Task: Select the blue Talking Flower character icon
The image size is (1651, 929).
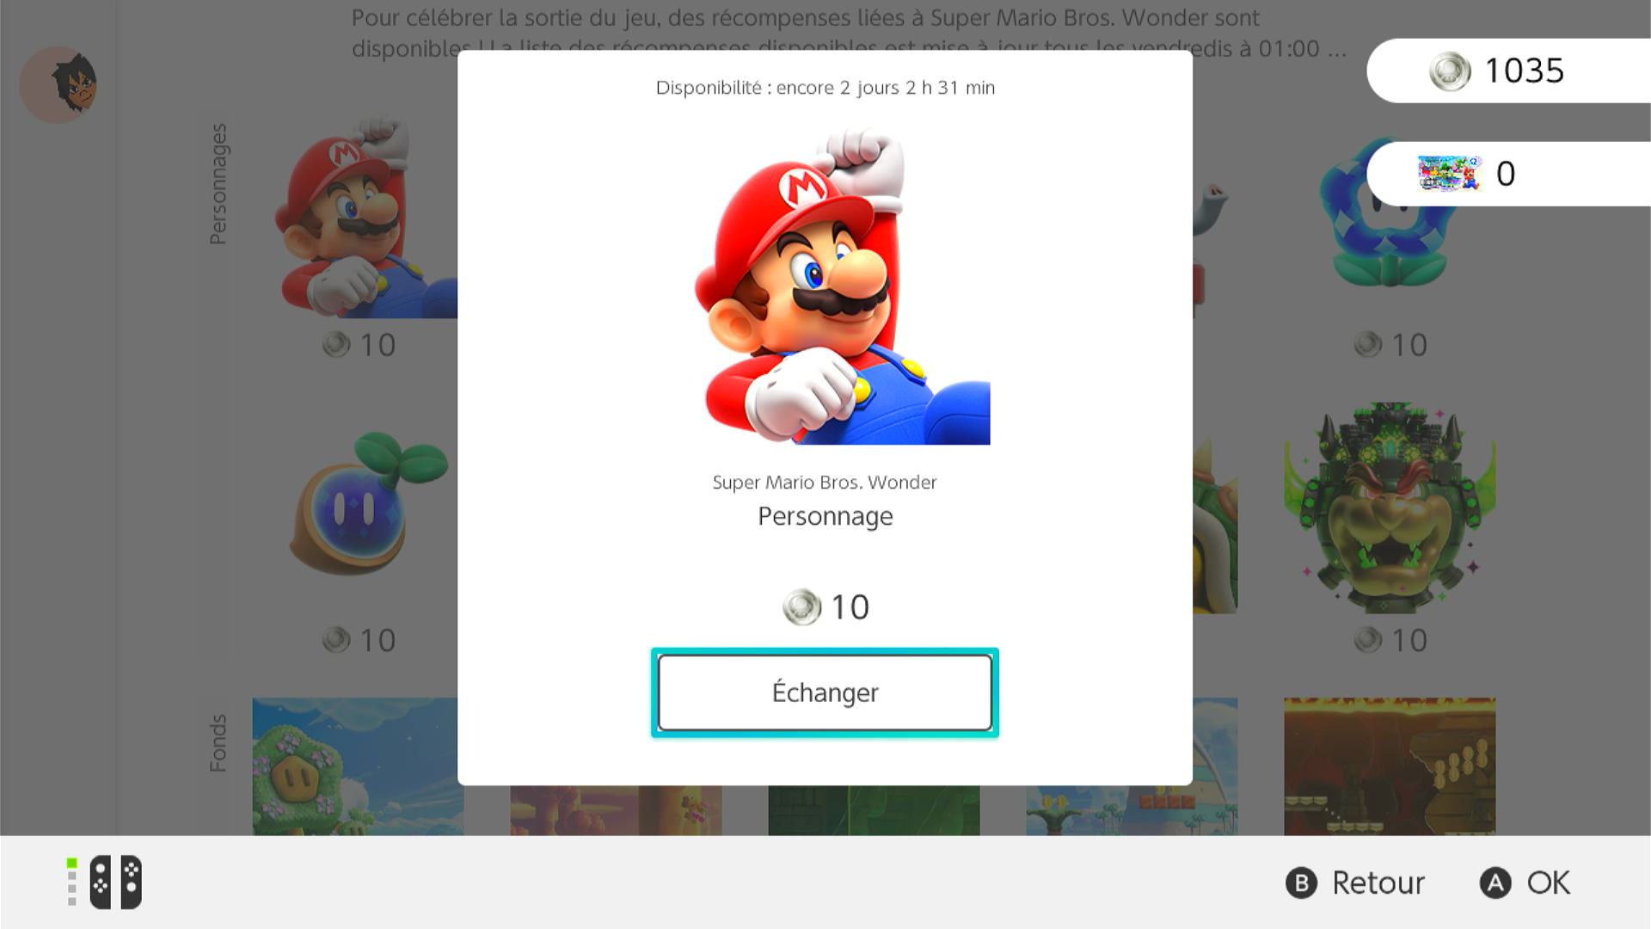Action: (1390, 213)
